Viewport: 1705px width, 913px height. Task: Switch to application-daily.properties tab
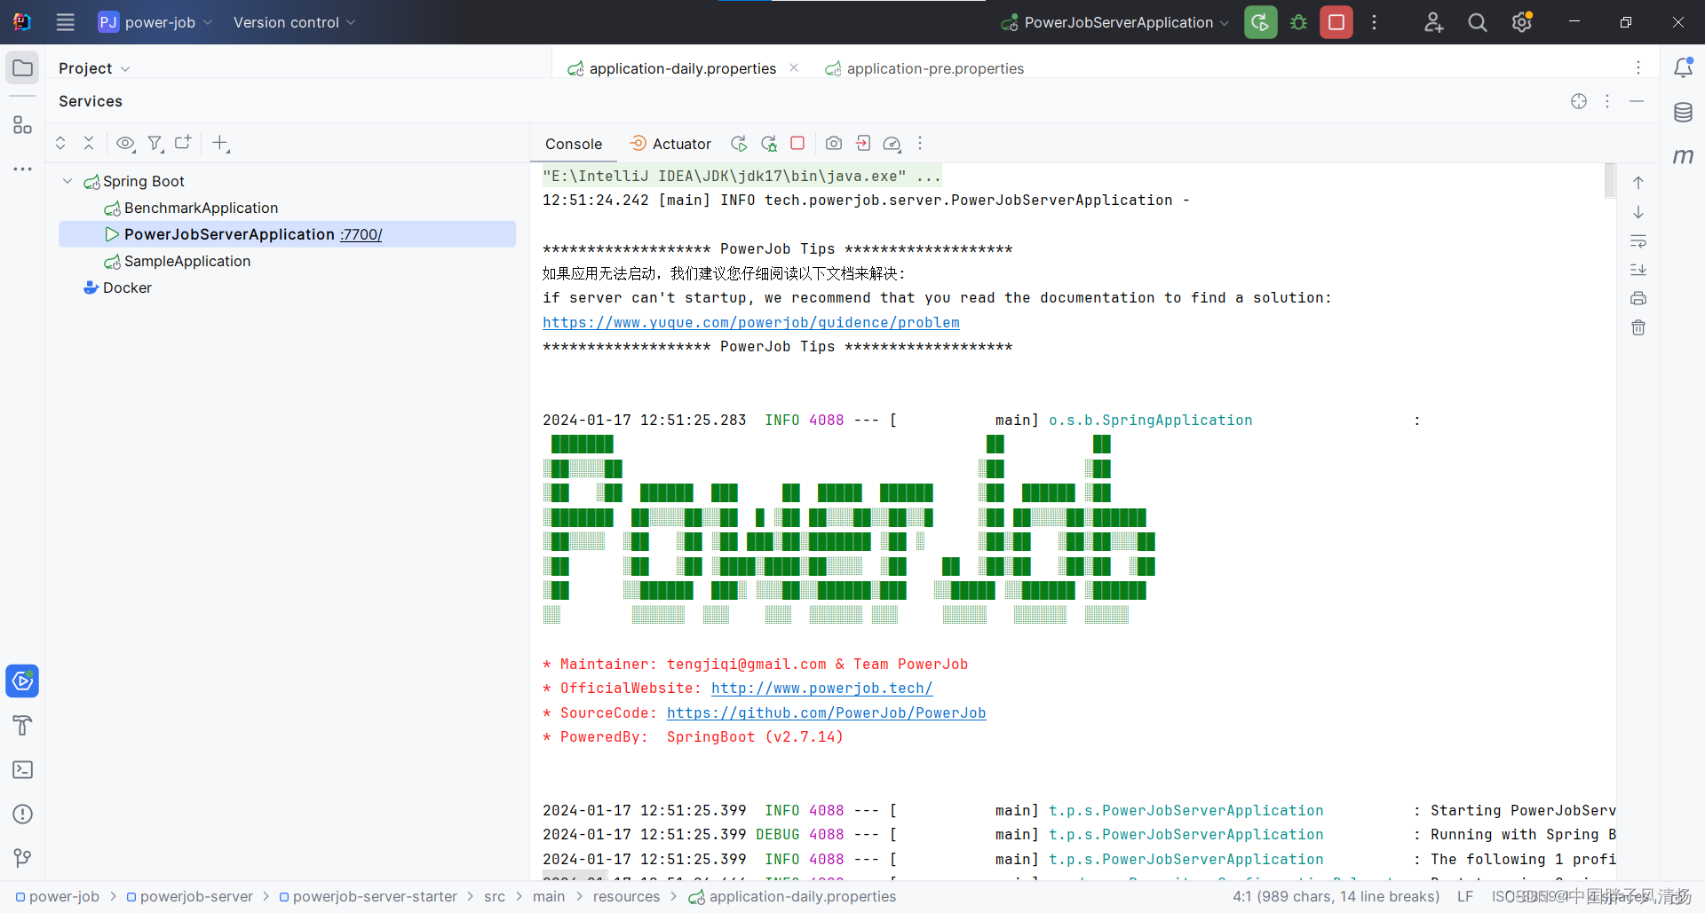tap(671, 68)
